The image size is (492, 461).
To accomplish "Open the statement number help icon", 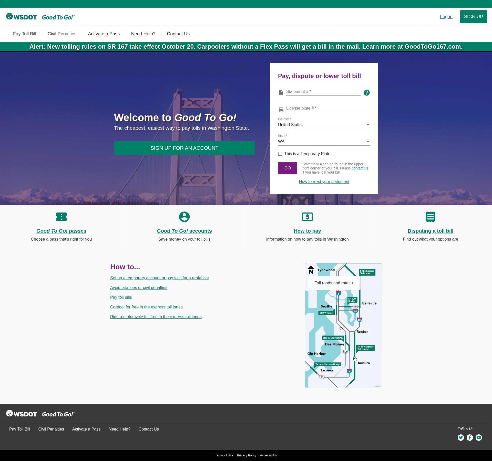I will click(x=367, y=93).
